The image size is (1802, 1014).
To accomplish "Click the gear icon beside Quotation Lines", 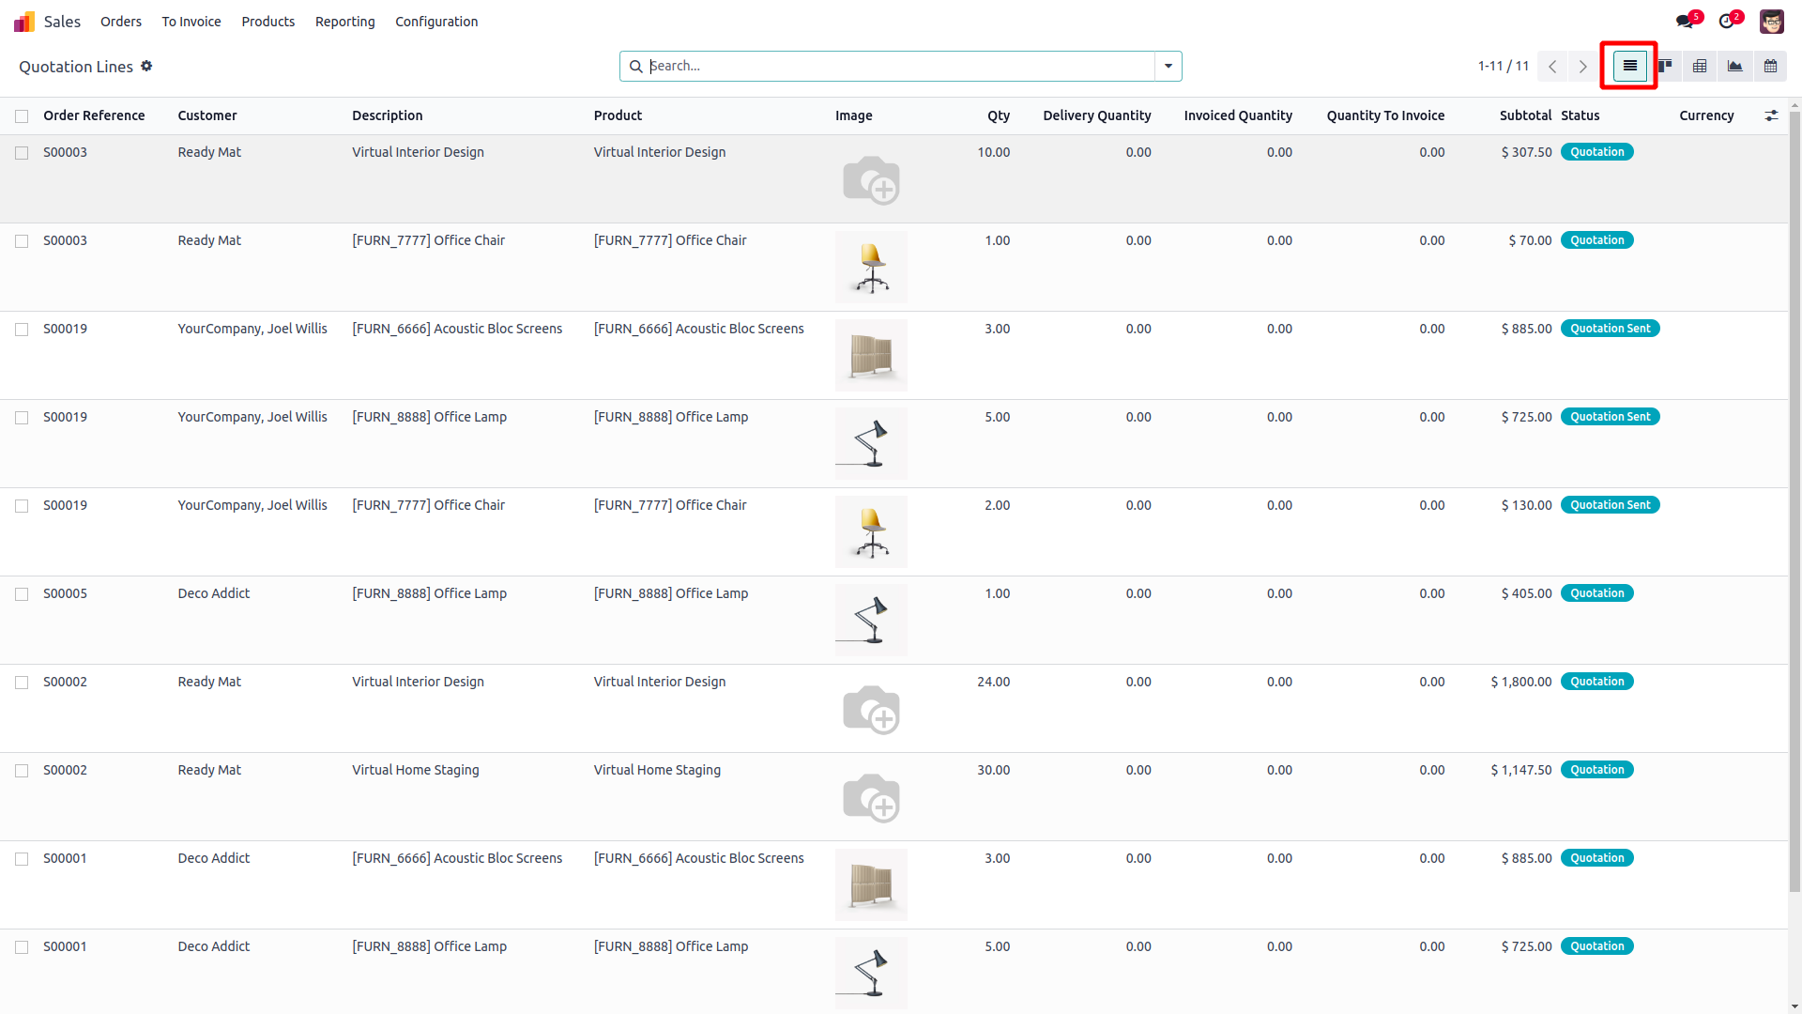I will [146, 66].
